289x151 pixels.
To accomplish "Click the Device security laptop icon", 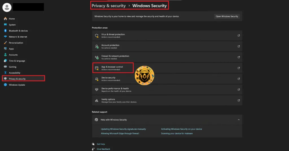I will [97, 79].
